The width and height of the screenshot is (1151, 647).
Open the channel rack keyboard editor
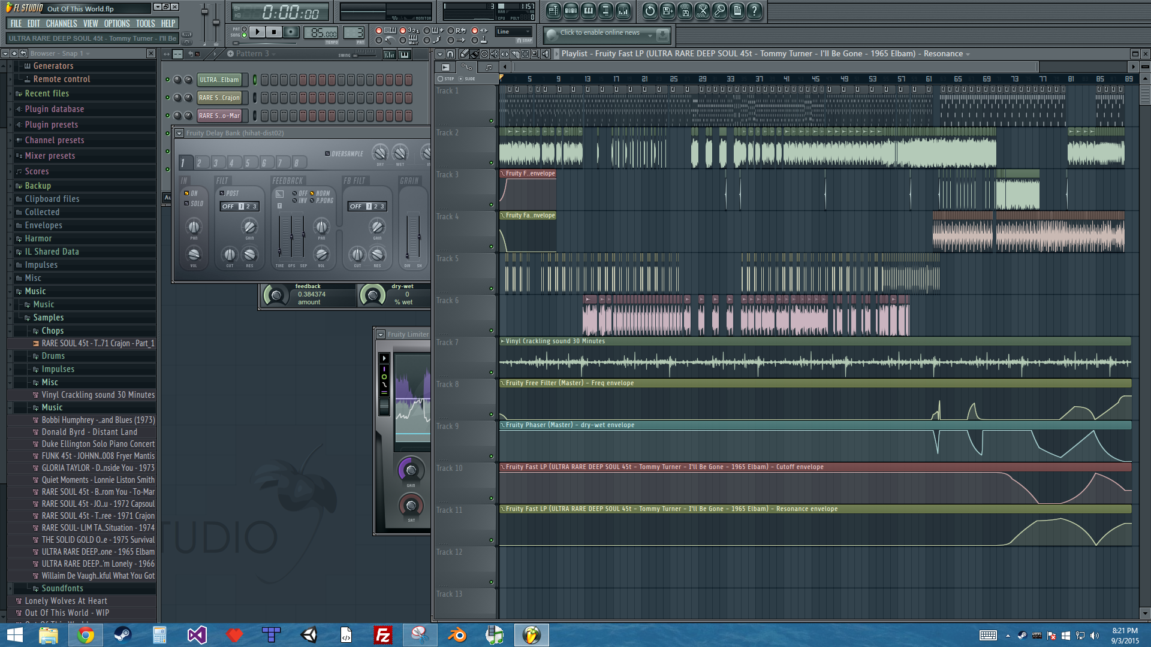405,55
